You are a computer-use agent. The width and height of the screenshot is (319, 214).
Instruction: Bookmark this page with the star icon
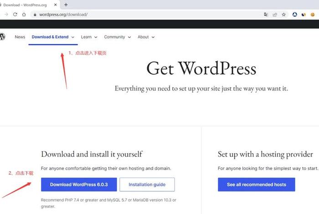pos(284,15)
